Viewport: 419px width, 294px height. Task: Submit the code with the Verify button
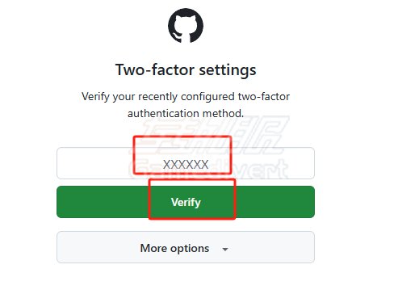(186, 202)
